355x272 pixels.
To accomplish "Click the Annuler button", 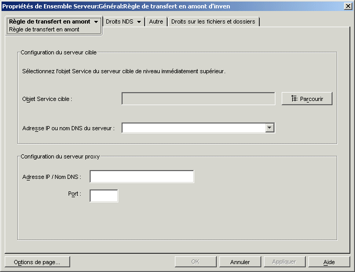I will pyautogui.click(x=240, y=262).
